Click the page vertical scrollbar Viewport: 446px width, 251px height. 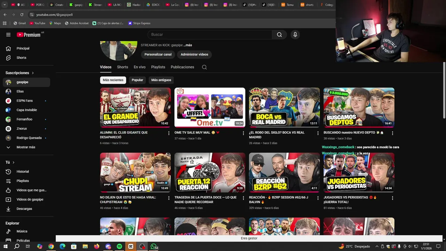click(444, 91)
